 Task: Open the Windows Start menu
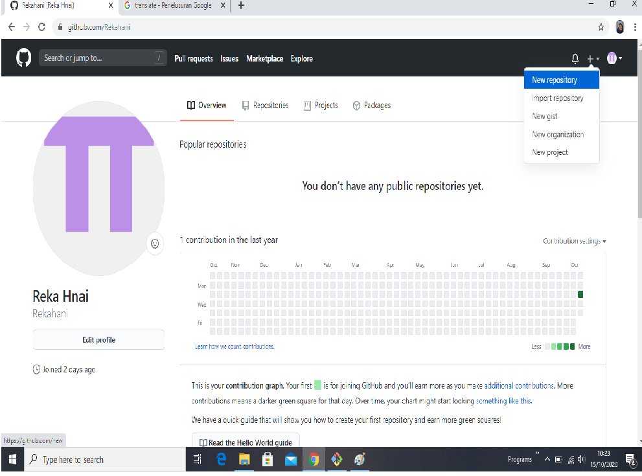(12, 459)
